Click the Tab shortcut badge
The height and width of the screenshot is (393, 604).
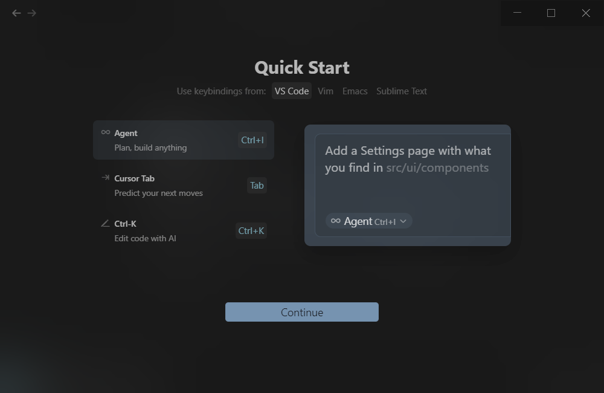point(257,186)
